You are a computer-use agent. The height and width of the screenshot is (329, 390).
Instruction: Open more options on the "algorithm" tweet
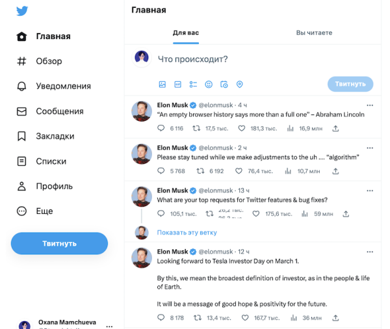370,148
